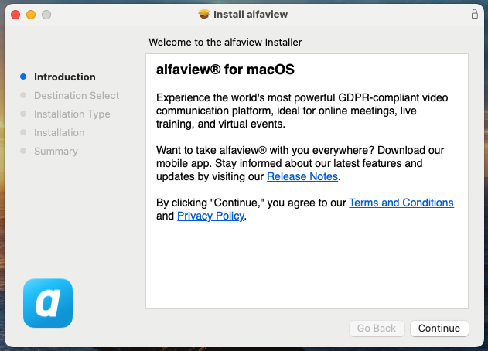Screen dimensions: 488x351
Task: Click the 'alfaview® for macOS' heading
Action: coord(225,70)
